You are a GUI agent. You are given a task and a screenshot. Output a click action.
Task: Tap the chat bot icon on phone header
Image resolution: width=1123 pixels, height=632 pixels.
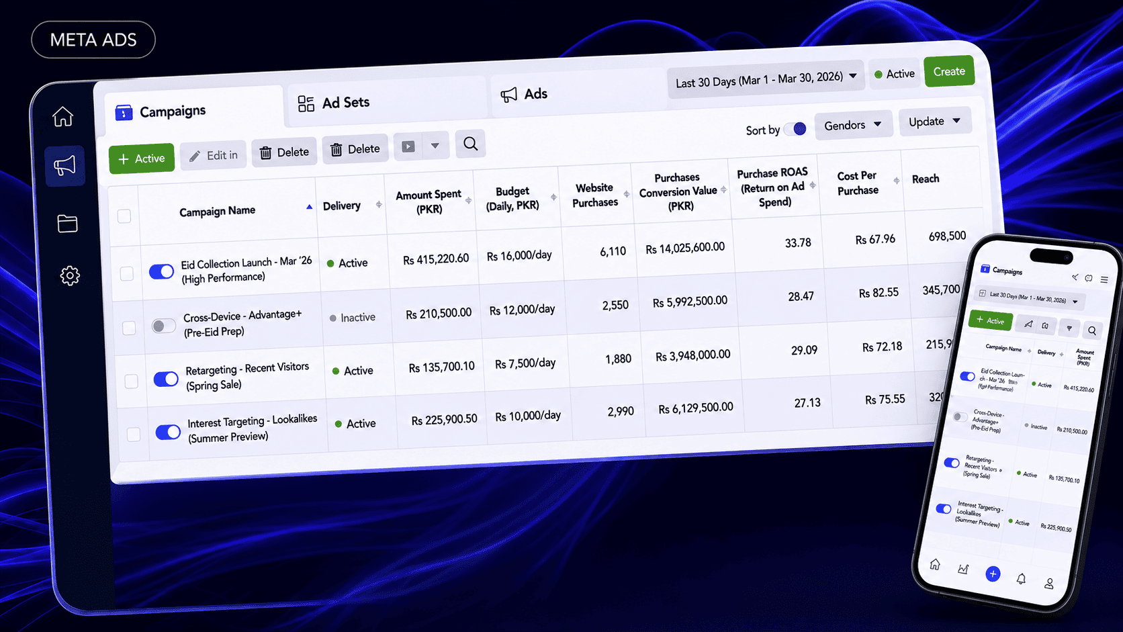(x=1089, y=278)
